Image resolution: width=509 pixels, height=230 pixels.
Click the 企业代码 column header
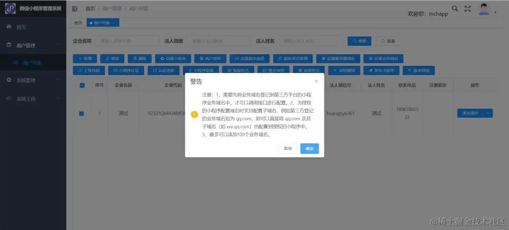pyautogui.click(x=173, y=85)
